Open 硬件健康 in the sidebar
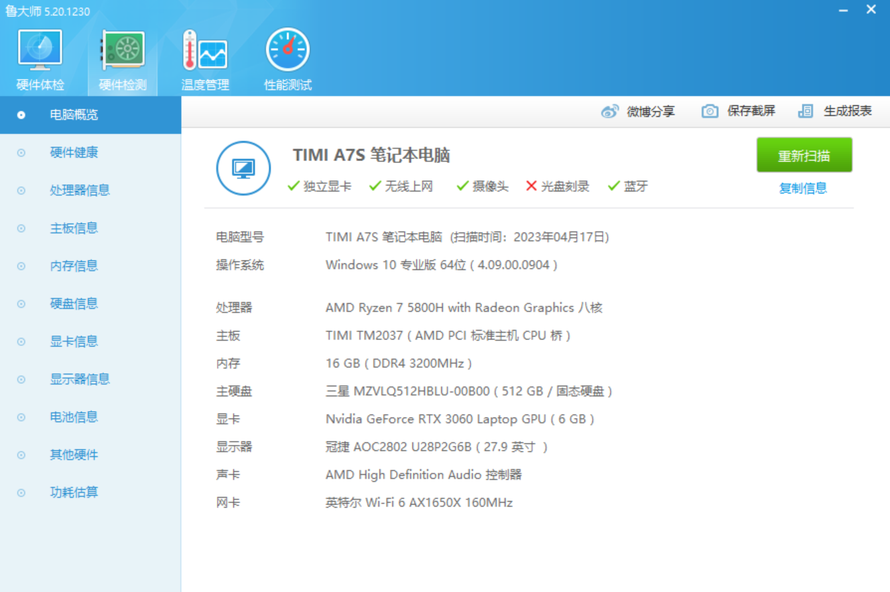 90,152
